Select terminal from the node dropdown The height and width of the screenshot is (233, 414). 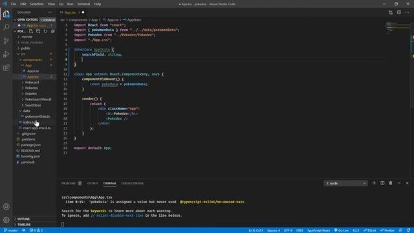pyautogui.click(x=345, y=183)
